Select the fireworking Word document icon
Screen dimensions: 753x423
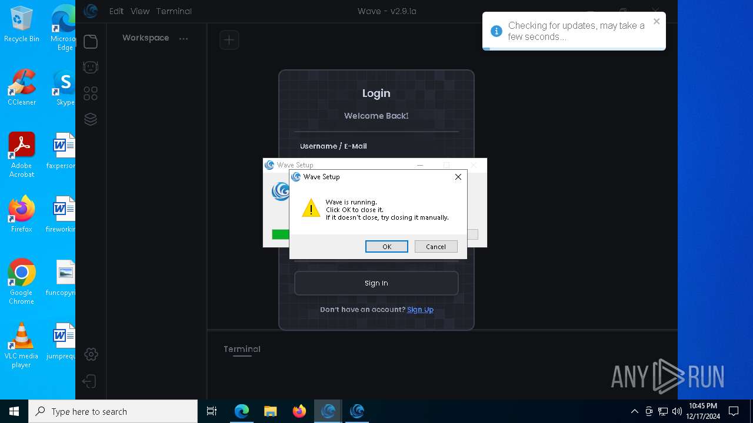pyautogui.click(x=62, y=214)
